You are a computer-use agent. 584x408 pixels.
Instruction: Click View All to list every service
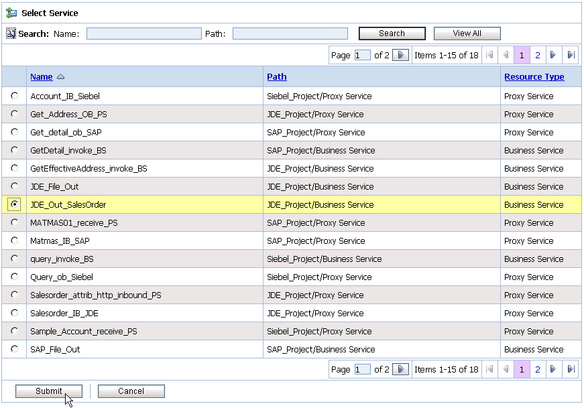coord(467,33)
